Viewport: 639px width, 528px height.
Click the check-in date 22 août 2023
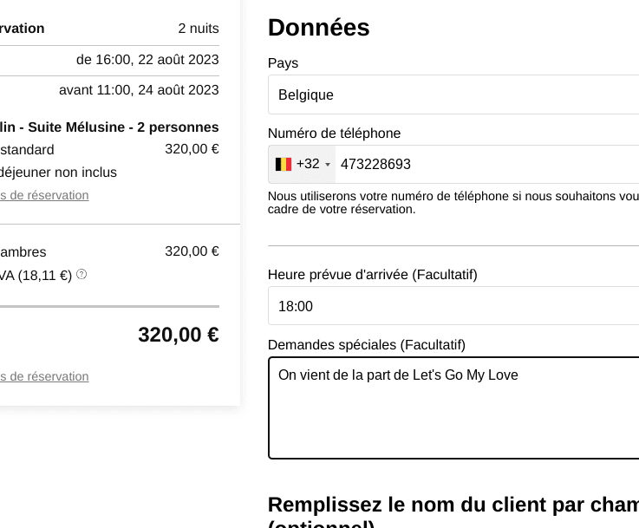[x=179, y=60]
